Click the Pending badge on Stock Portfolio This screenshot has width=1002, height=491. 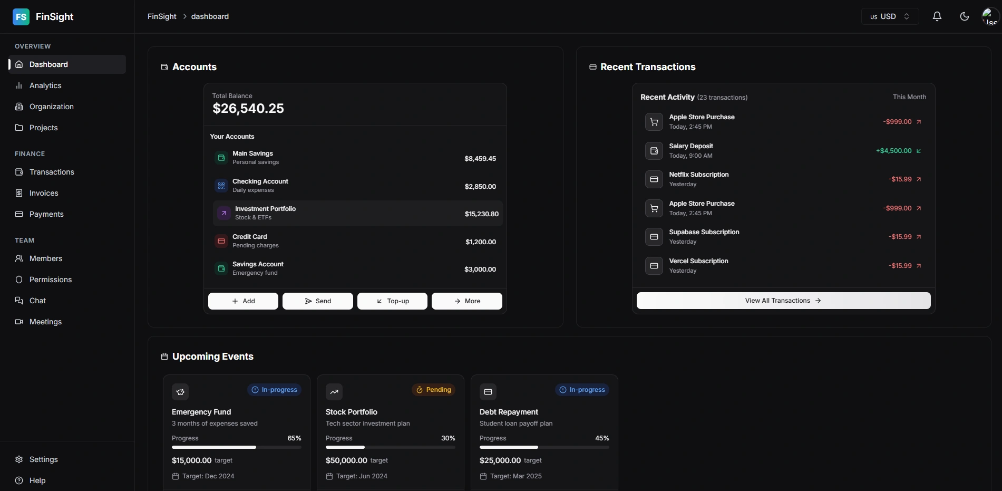433,390
